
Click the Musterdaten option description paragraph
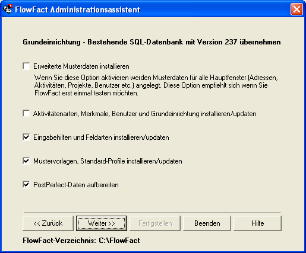point(156,85)
